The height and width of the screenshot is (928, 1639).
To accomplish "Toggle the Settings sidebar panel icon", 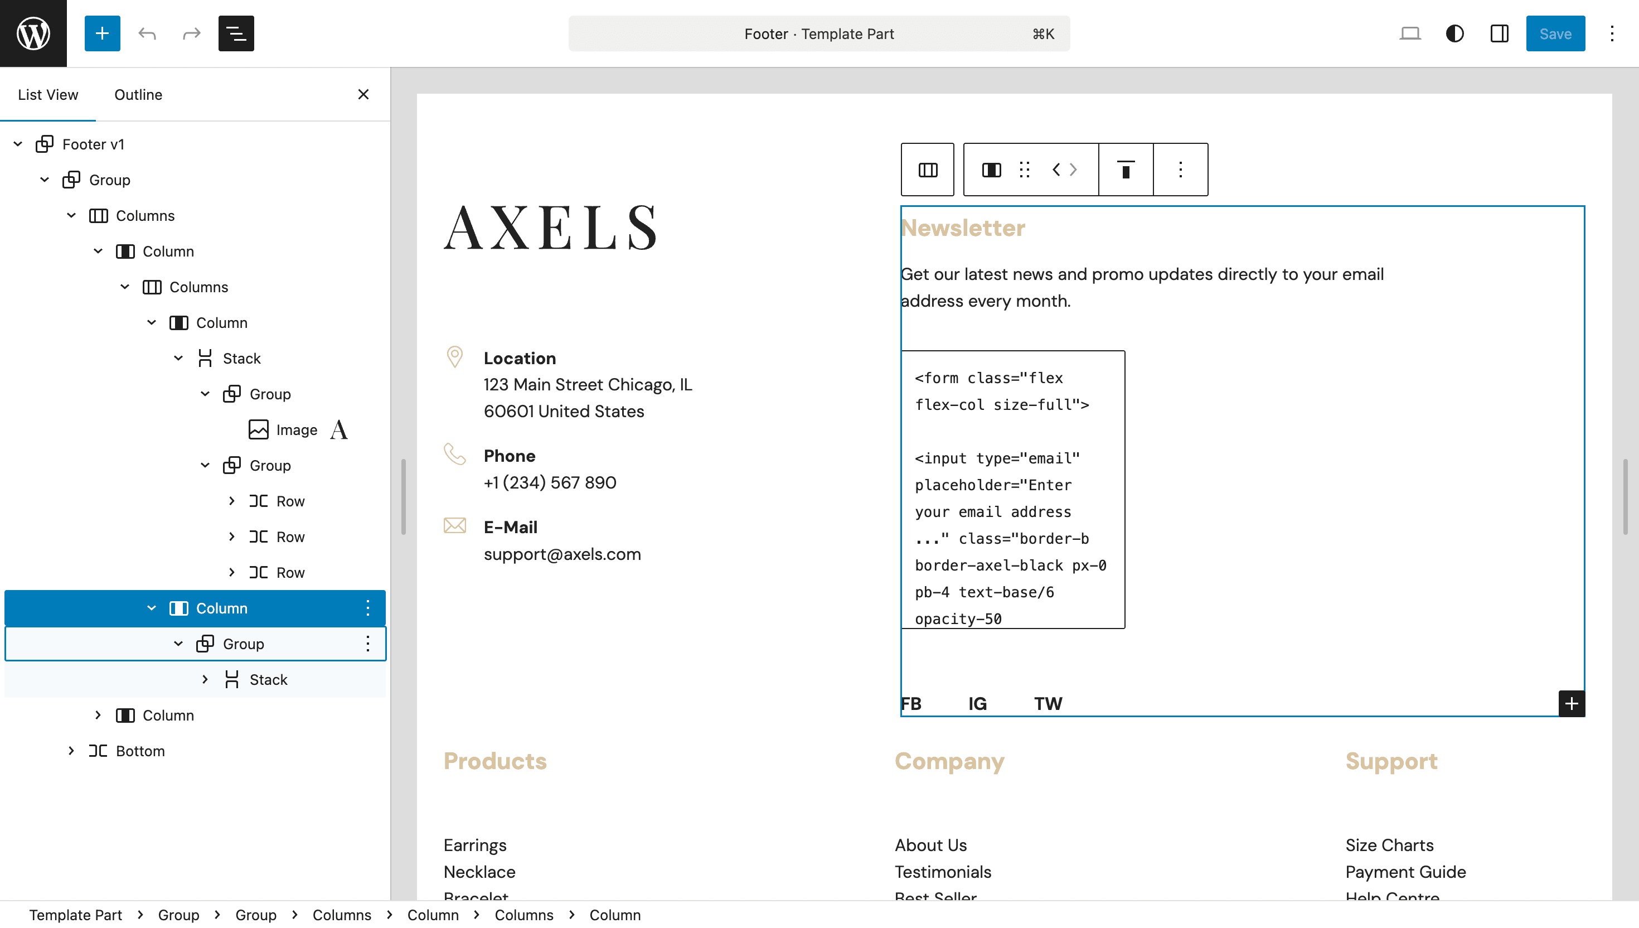I will [x=1499, y=33].
